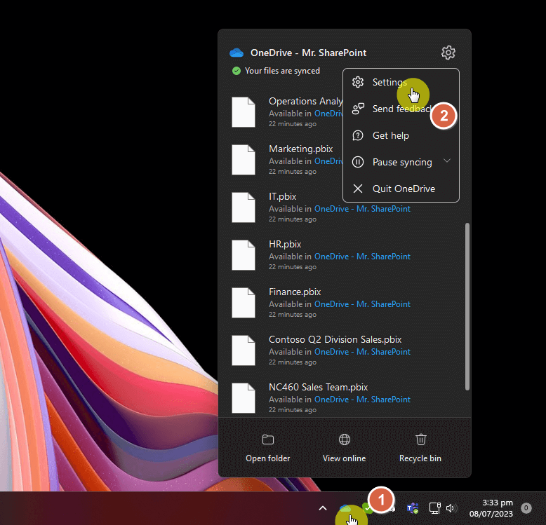
Task: Click the file icon beside Marketing.pbix
Action: tap(244, 160)
